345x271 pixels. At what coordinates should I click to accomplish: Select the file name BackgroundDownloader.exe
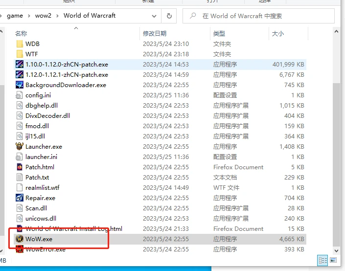click(66, 85)
